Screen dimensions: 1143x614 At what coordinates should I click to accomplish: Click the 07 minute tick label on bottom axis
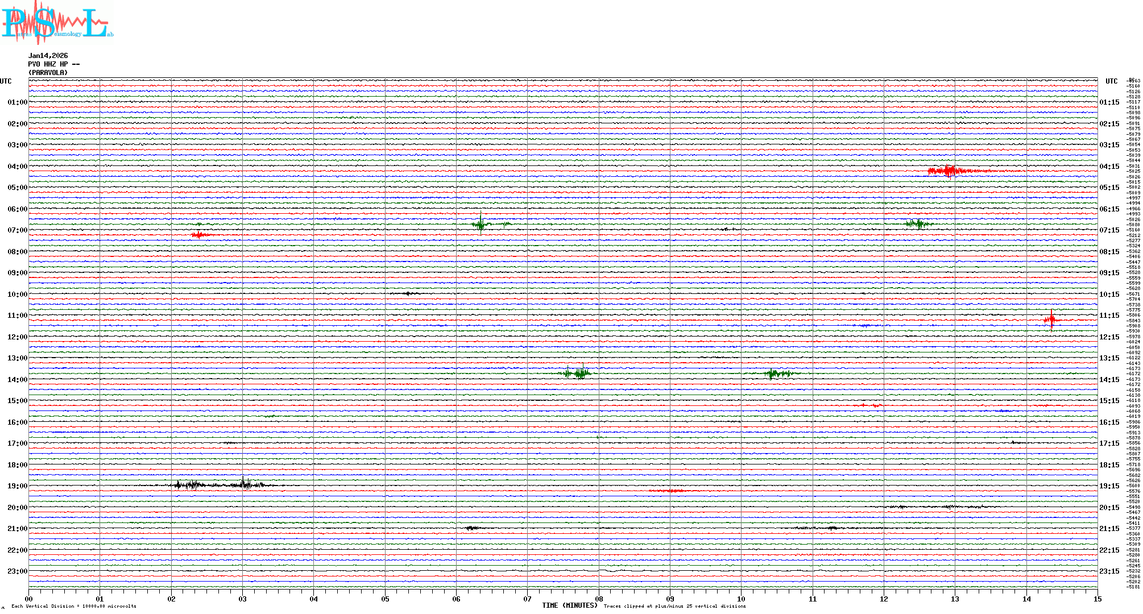527,599
